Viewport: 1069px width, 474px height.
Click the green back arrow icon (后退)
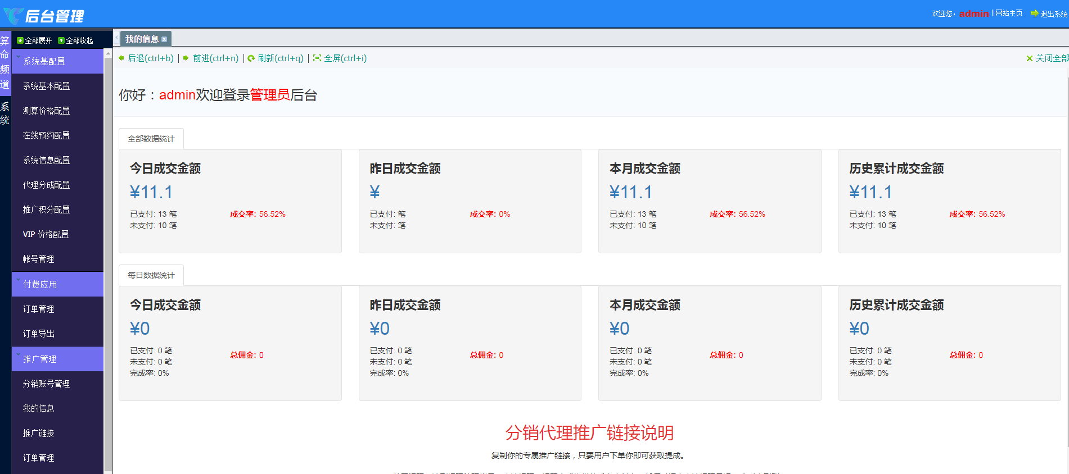click(x=121, y=58)
